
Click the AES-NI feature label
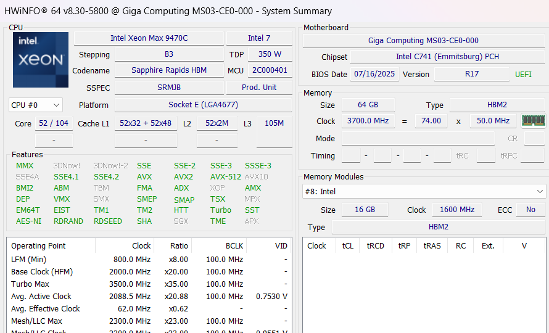click(x=29, y=221)
